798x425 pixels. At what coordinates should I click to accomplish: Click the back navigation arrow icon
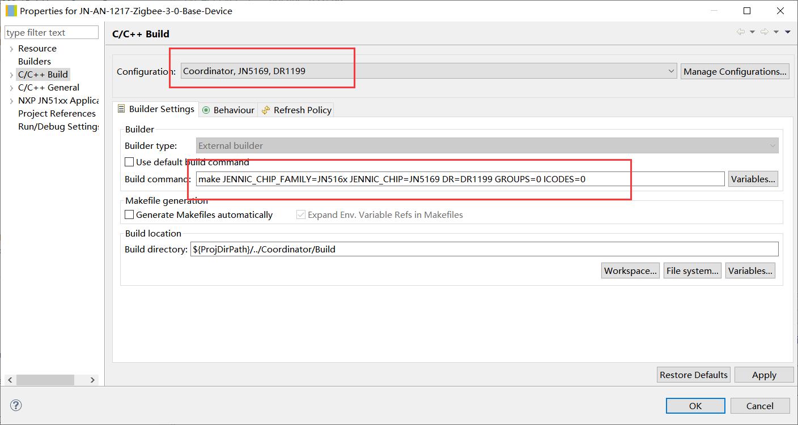(740, 32)
